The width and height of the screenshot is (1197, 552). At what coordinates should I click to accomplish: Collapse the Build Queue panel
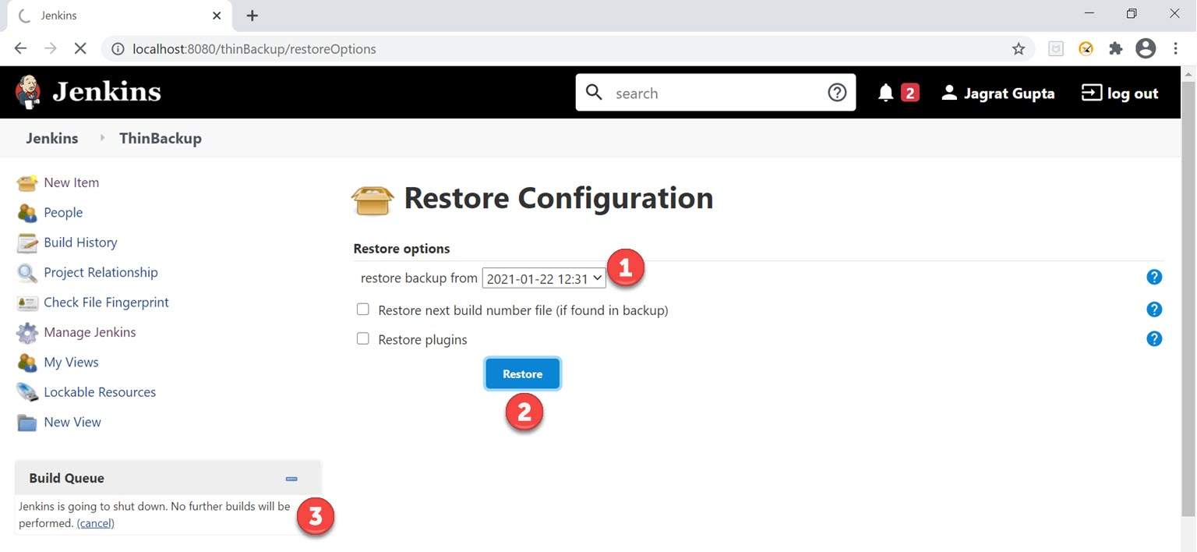coord(291,478)
